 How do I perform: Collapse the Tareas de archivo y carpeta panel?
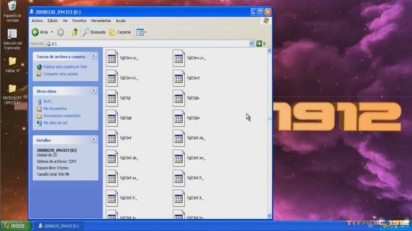click(x=94, y=56)
